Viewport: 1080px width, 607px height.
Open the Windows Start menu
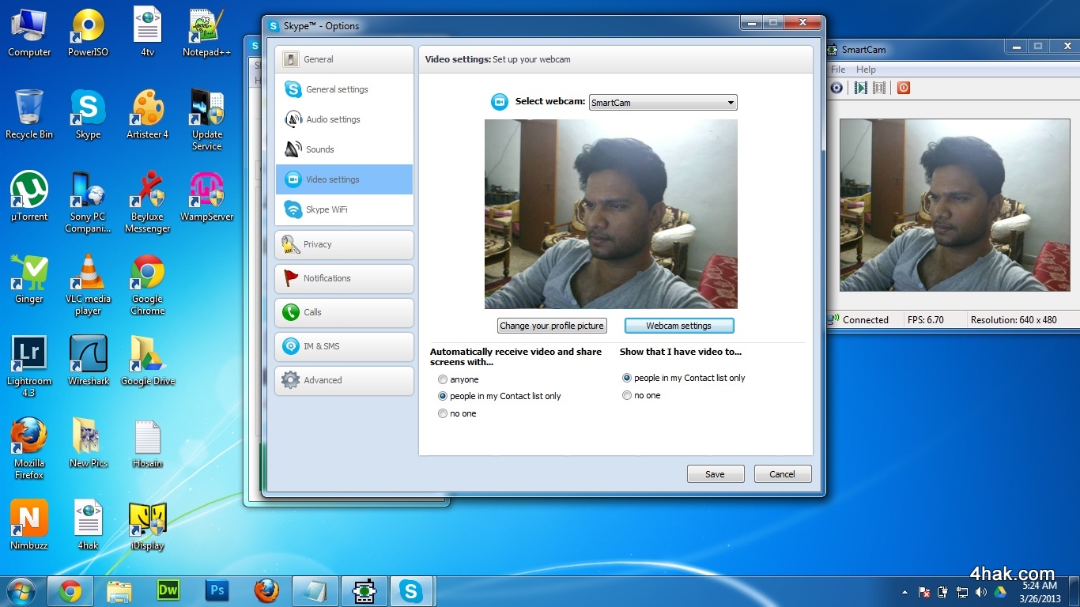21,590
